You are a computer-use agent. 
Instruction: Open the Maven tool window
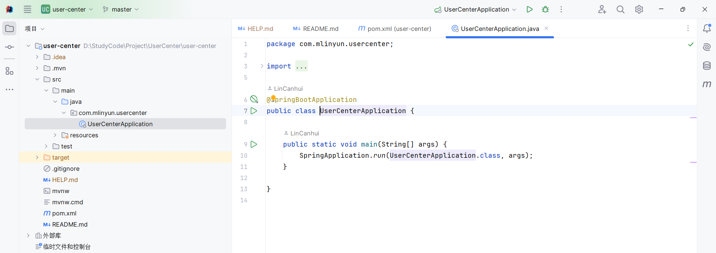click(x=707, y=84)
